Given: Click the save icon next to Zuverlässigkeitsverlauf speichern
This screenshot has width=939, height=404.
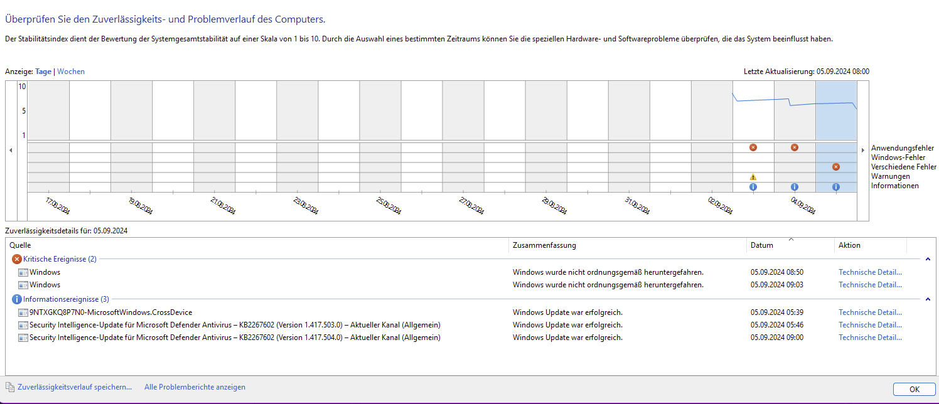Looking at the screenshot, I should pyautogui.click(x=9, y=387).
